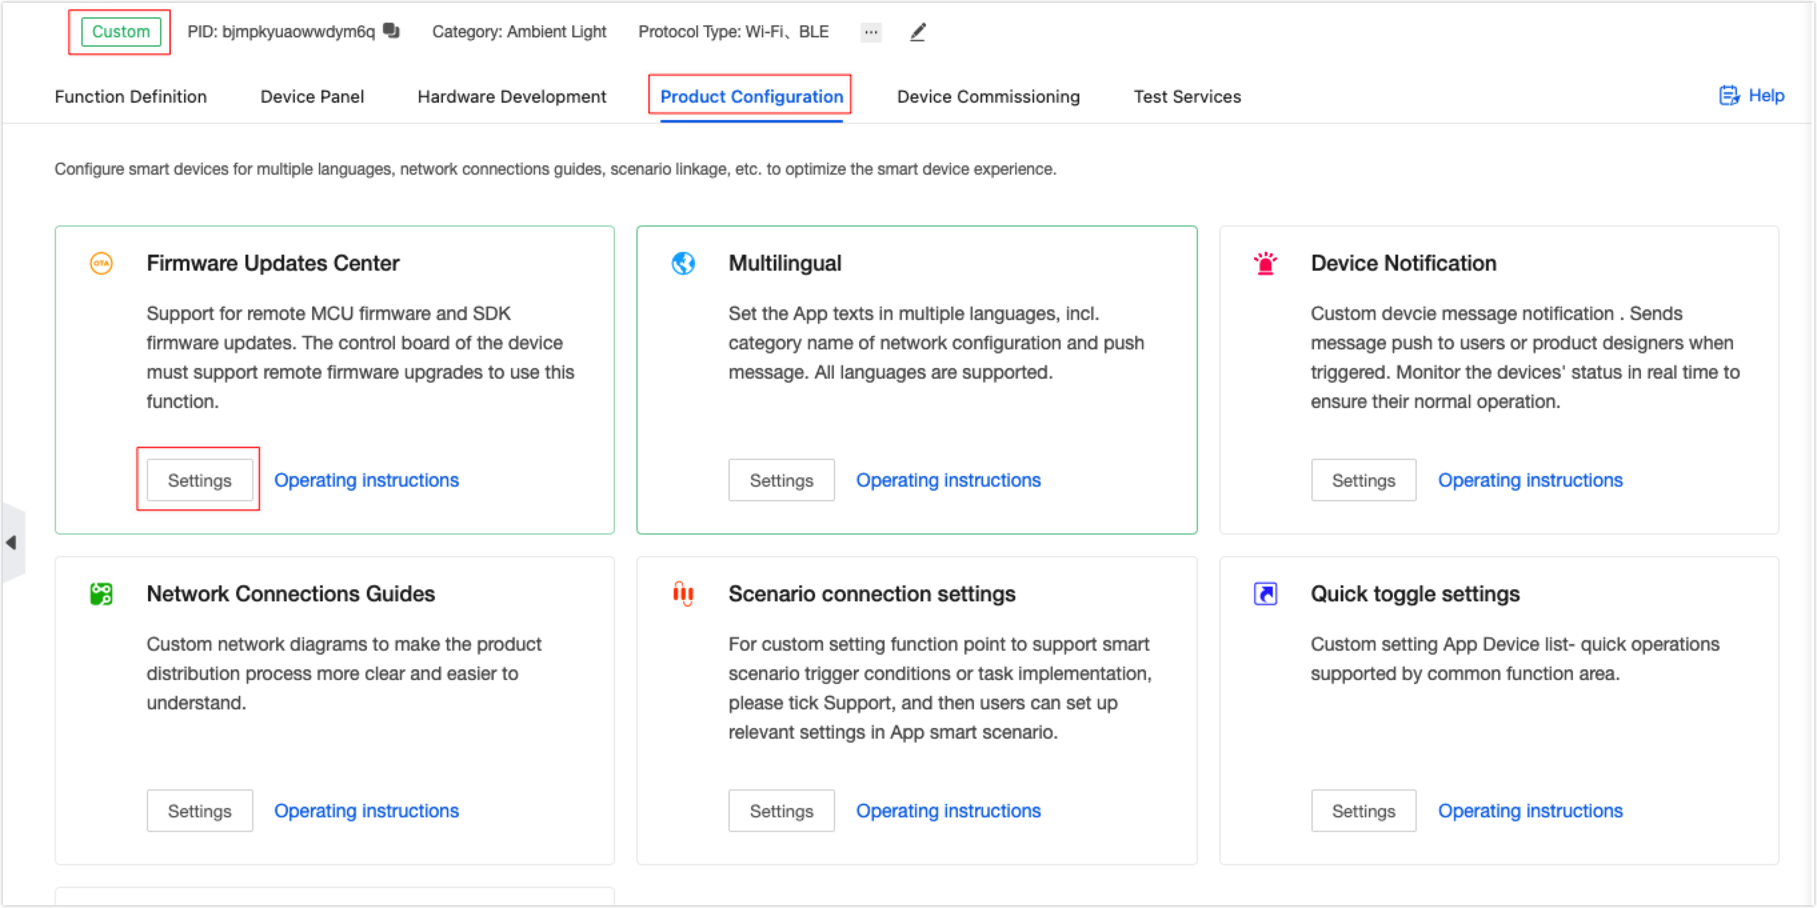Click the Category: Ambient Light label

(x=519, y=32)
